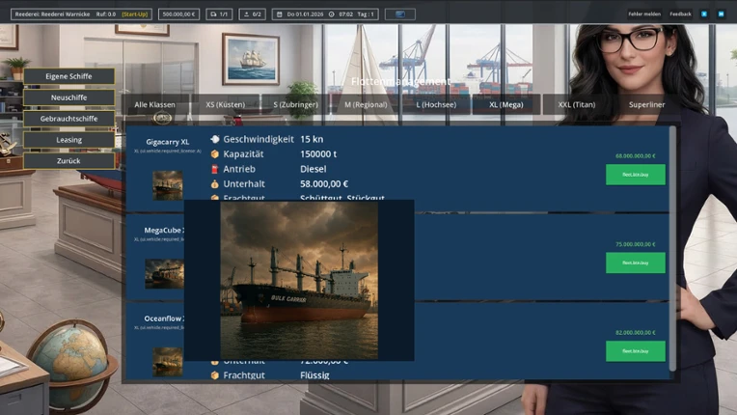
Task: Click the ships count icon showing 0/2
Action: point(246,14)
